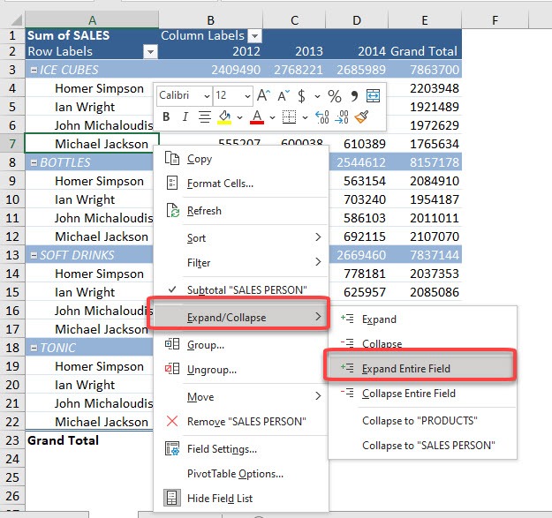Open the Fill Color dropdown arrow
Image resolution: width=552 pixels, height=518 pixels.
[239, 117]
